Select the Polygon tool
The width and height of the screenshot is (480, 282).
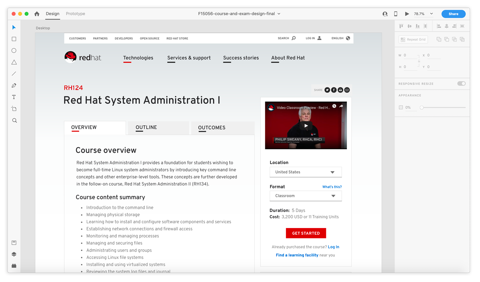14,62
